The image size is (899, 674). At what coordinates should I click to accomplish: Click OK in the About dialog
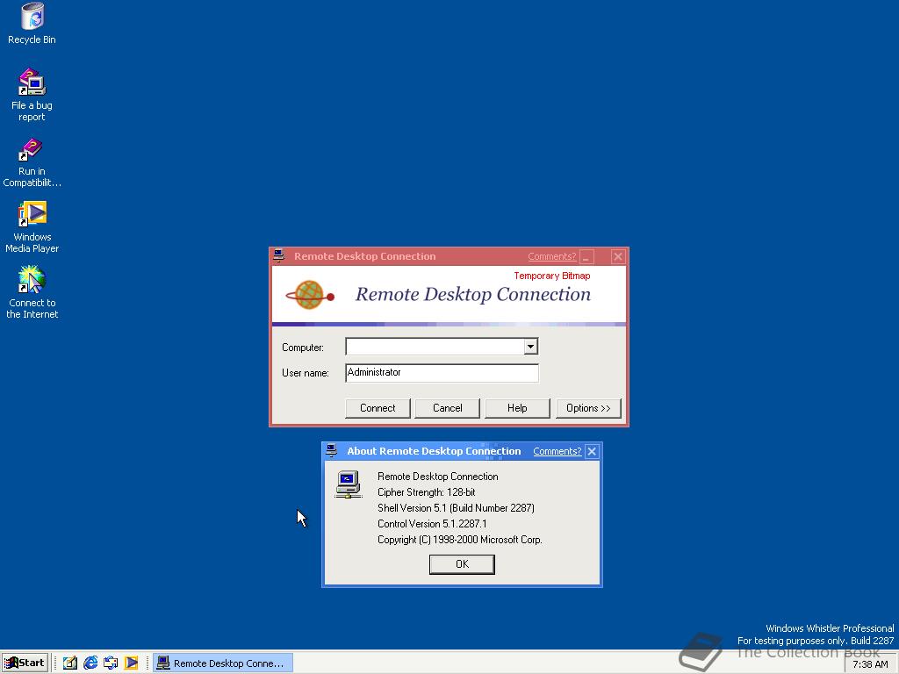[462, 564]
